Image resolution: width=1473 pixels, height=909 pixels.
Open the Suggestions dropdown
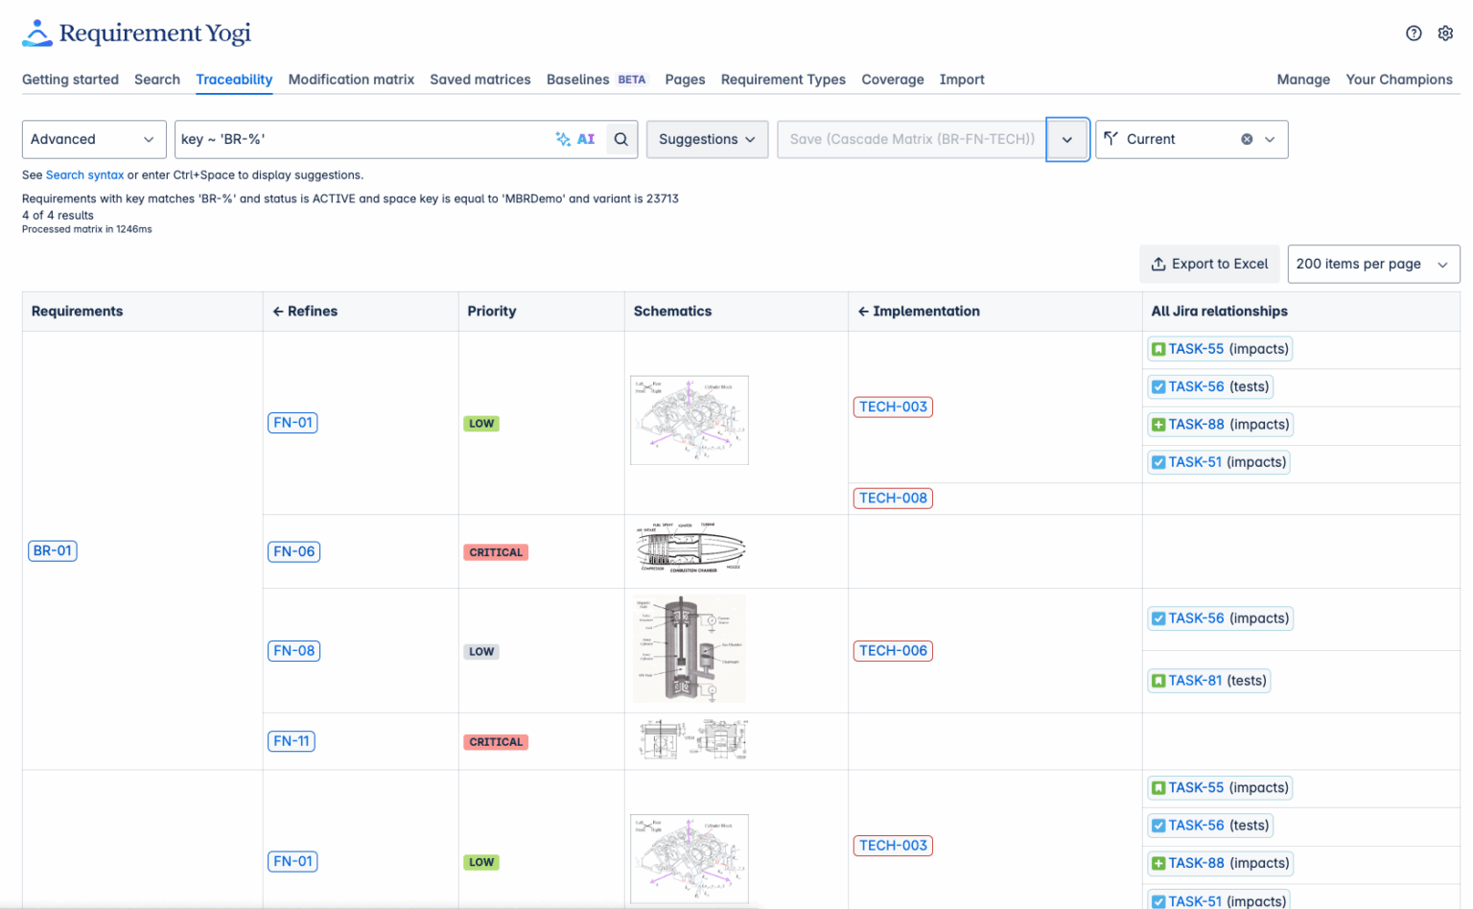pos(707,139)
